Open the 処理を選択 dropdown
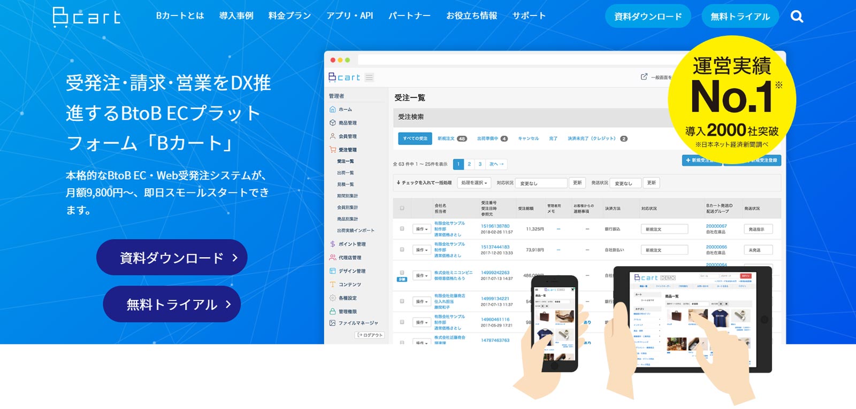 (x=474, y=183)
